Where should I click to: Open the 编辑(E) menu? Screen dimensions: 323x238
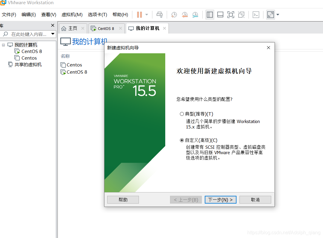(29, 15)
